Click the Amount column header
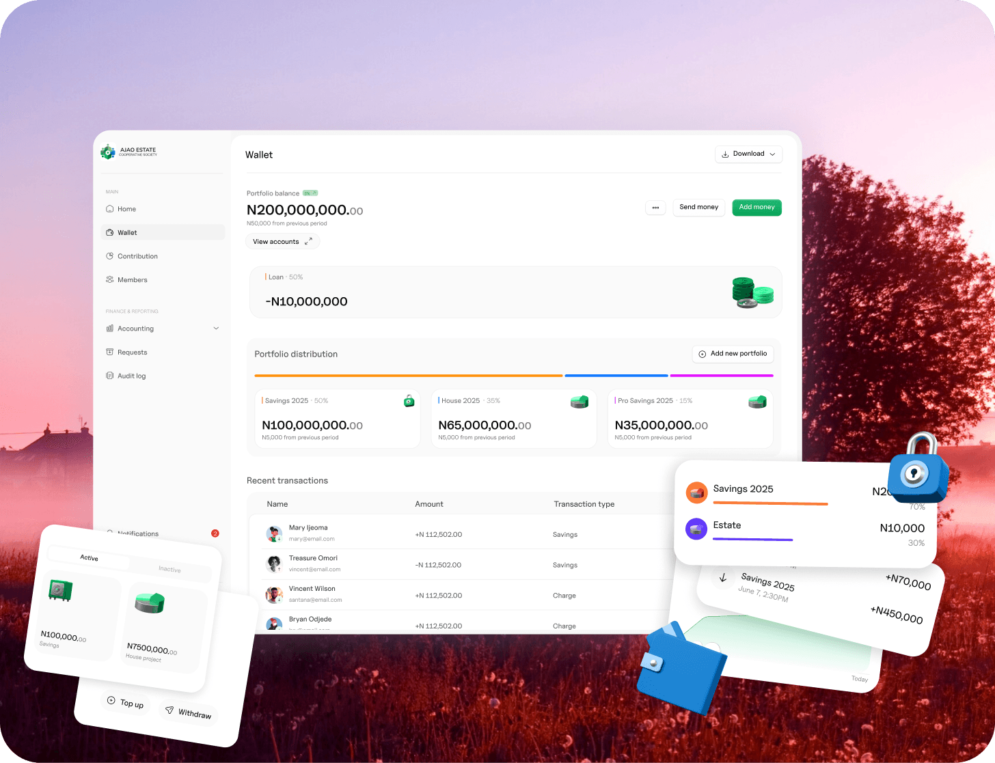The width and height of the screenshot is (995, 763). tap(429, 504)
